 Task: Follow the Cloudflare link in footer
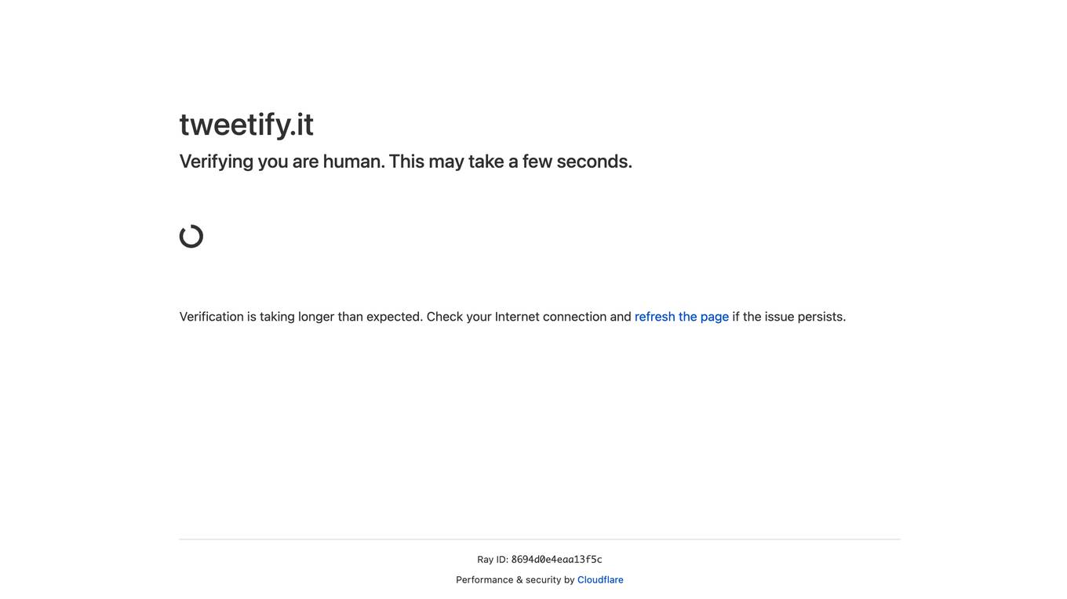600,580
